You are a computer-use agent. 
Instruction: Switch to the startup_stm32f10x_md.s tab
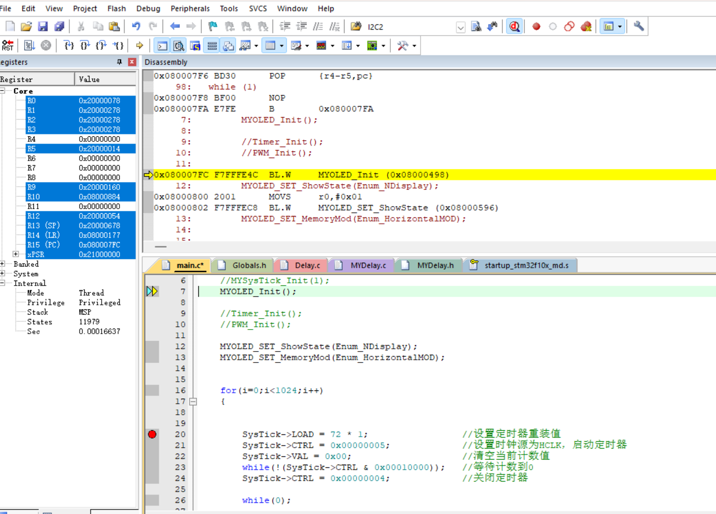pyautogui.click(x=520, y=265)
